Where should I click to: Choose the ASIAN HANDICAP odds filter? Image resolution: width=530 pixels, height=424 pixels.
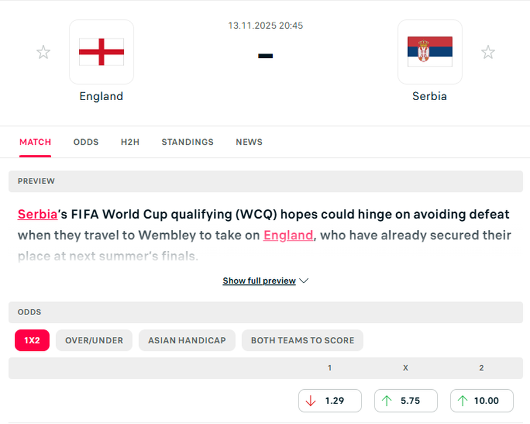187,340
